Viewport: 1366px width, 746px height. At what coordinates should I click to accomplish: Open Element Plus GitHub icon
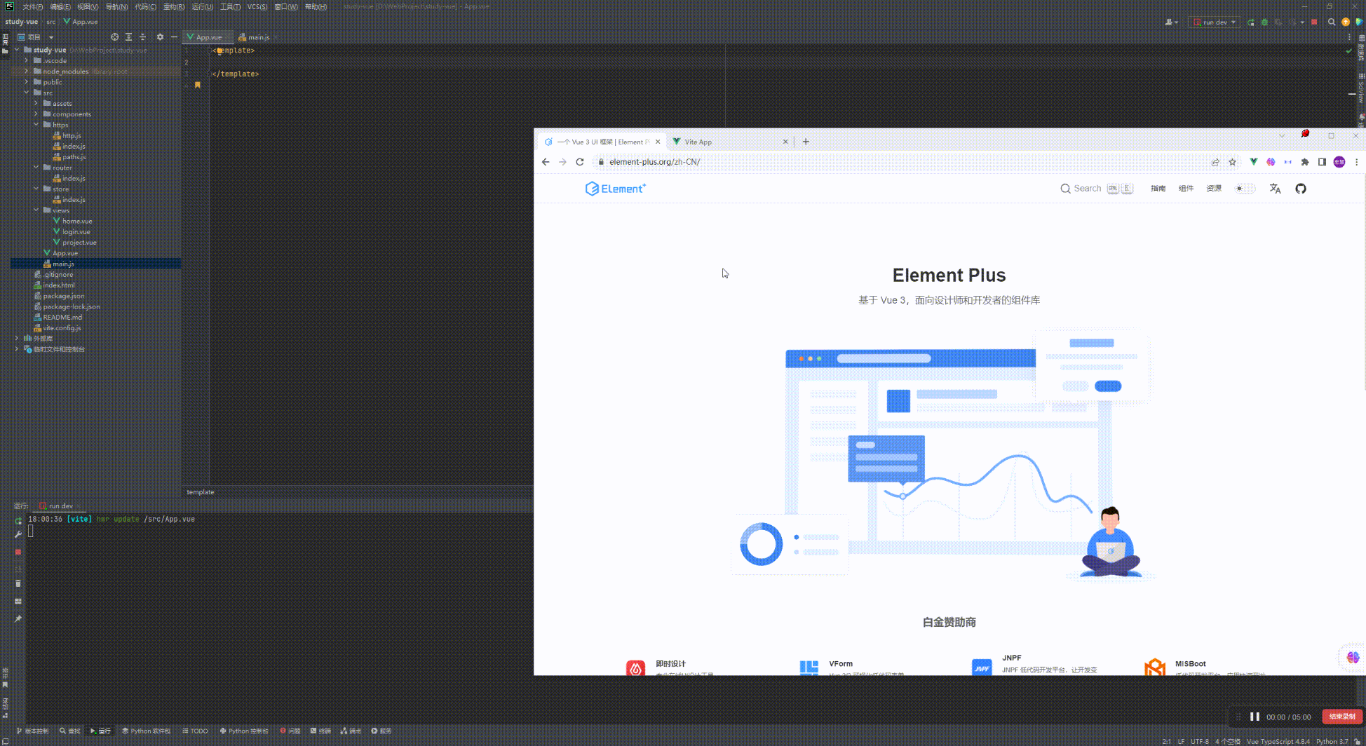pos(1301,189)
